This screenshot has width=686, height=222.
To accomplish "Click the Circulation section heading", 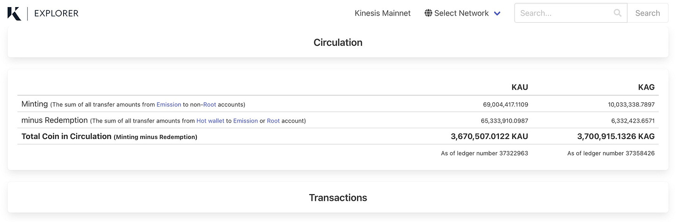I will 338,42.
